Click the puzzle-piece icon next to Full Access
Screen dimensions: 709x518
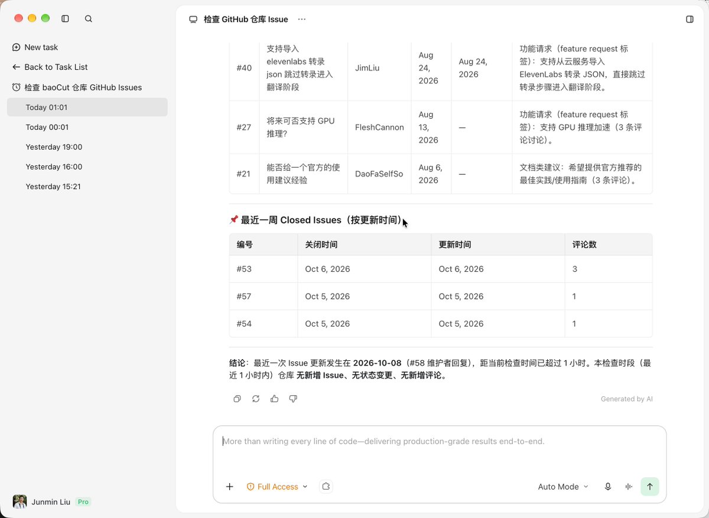coord(326,487)
